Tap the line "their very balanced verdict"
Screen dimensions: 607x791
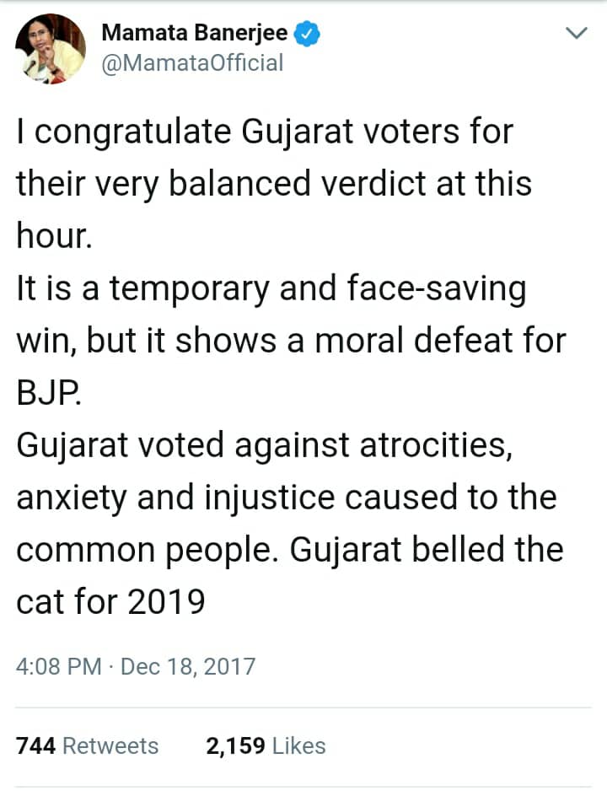pyautogui.click(x=274, y=185)
